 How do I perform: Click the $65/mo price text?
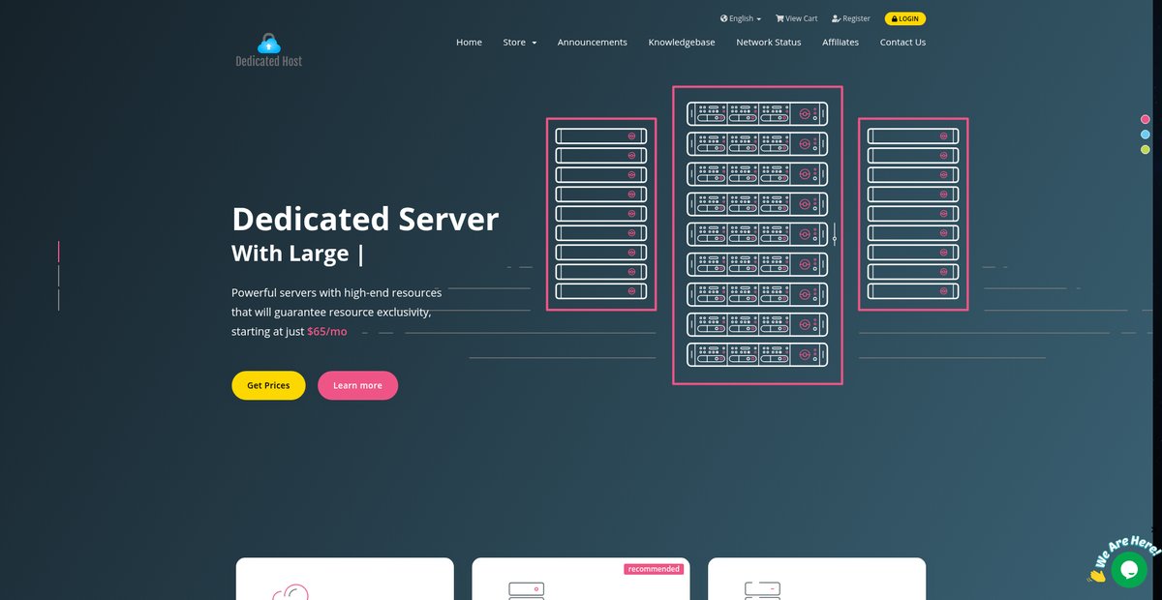coord(327,332)
